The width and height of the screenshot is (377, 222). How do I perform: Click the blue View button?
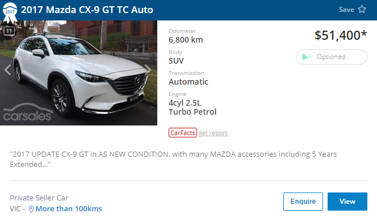click(347, 202)
